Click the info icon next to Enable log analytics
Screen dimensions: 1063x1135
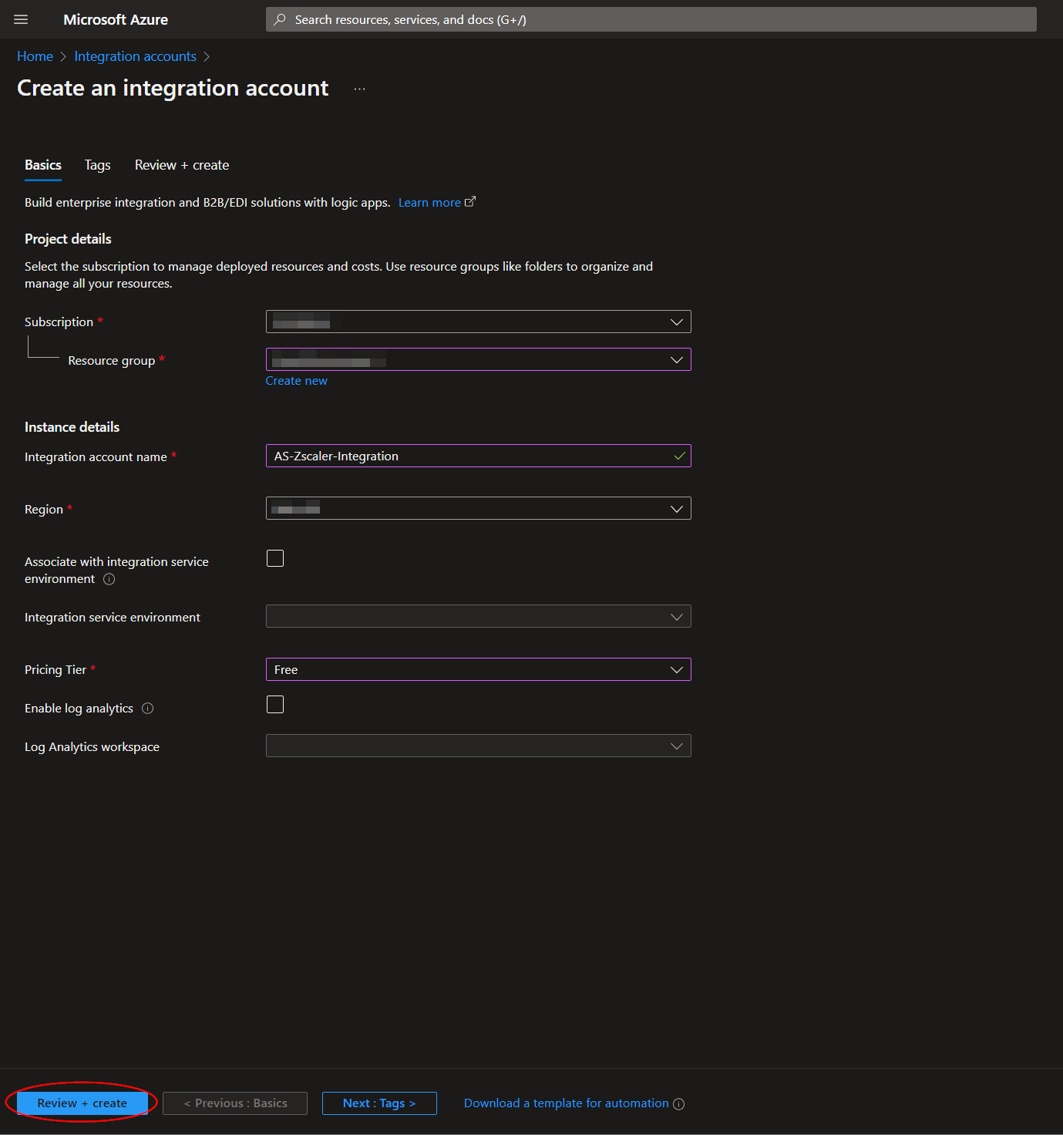(148, 709)
